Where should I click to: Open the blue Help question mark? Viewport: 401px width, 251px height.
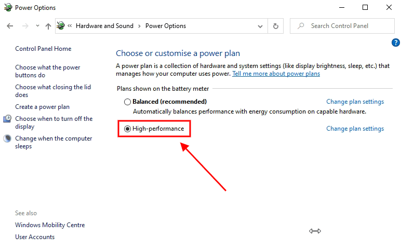point(395,43)
